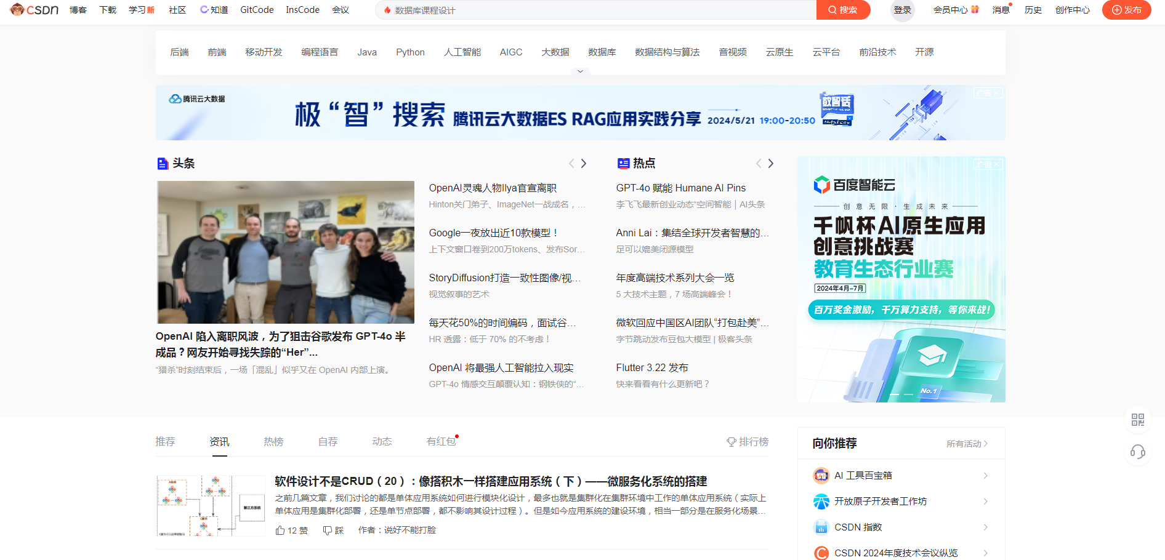Select the 开源 category
Screen dimensions: 1165x560
tap(924, 52)
